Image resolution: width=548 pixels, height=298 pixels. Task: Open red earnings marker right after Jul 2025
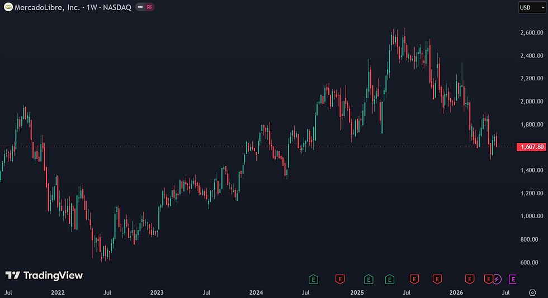pos(414,279)
